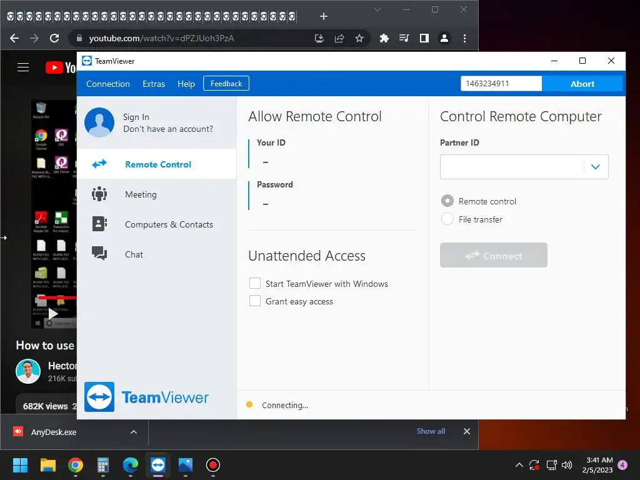
Task: Open the AnyDesk.exe download item
Action: [53, 432]
